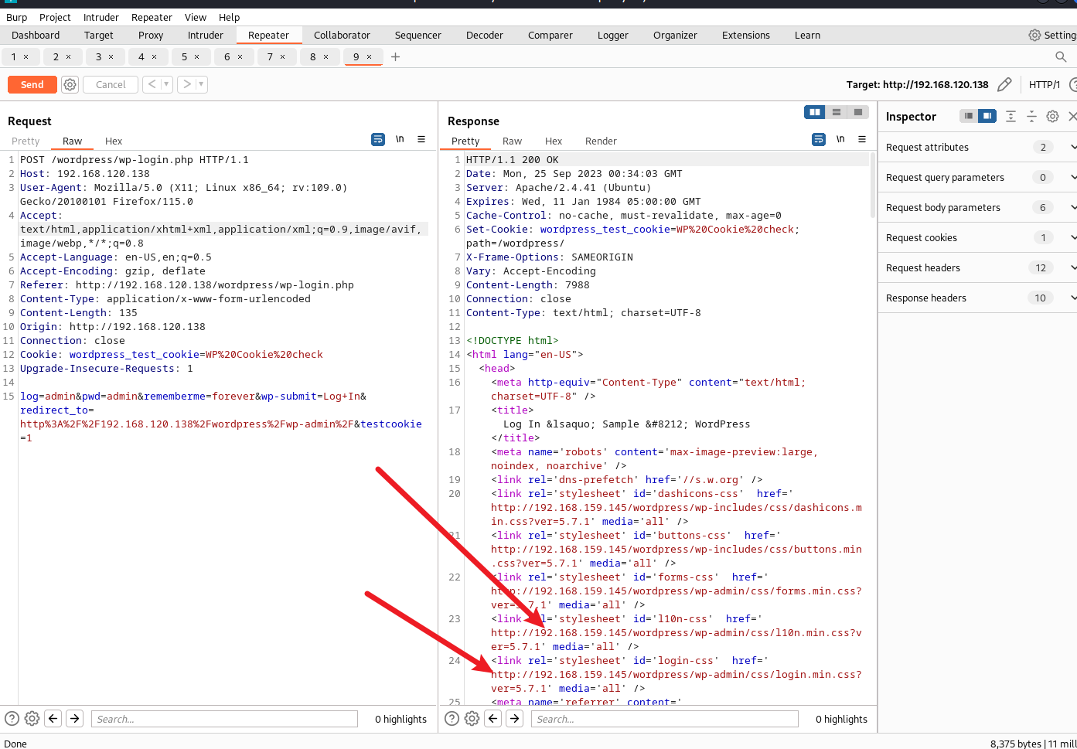Screen dimensions: 1077x749
Task: Focus the Request search input field
Action: [x=224, y=719]
